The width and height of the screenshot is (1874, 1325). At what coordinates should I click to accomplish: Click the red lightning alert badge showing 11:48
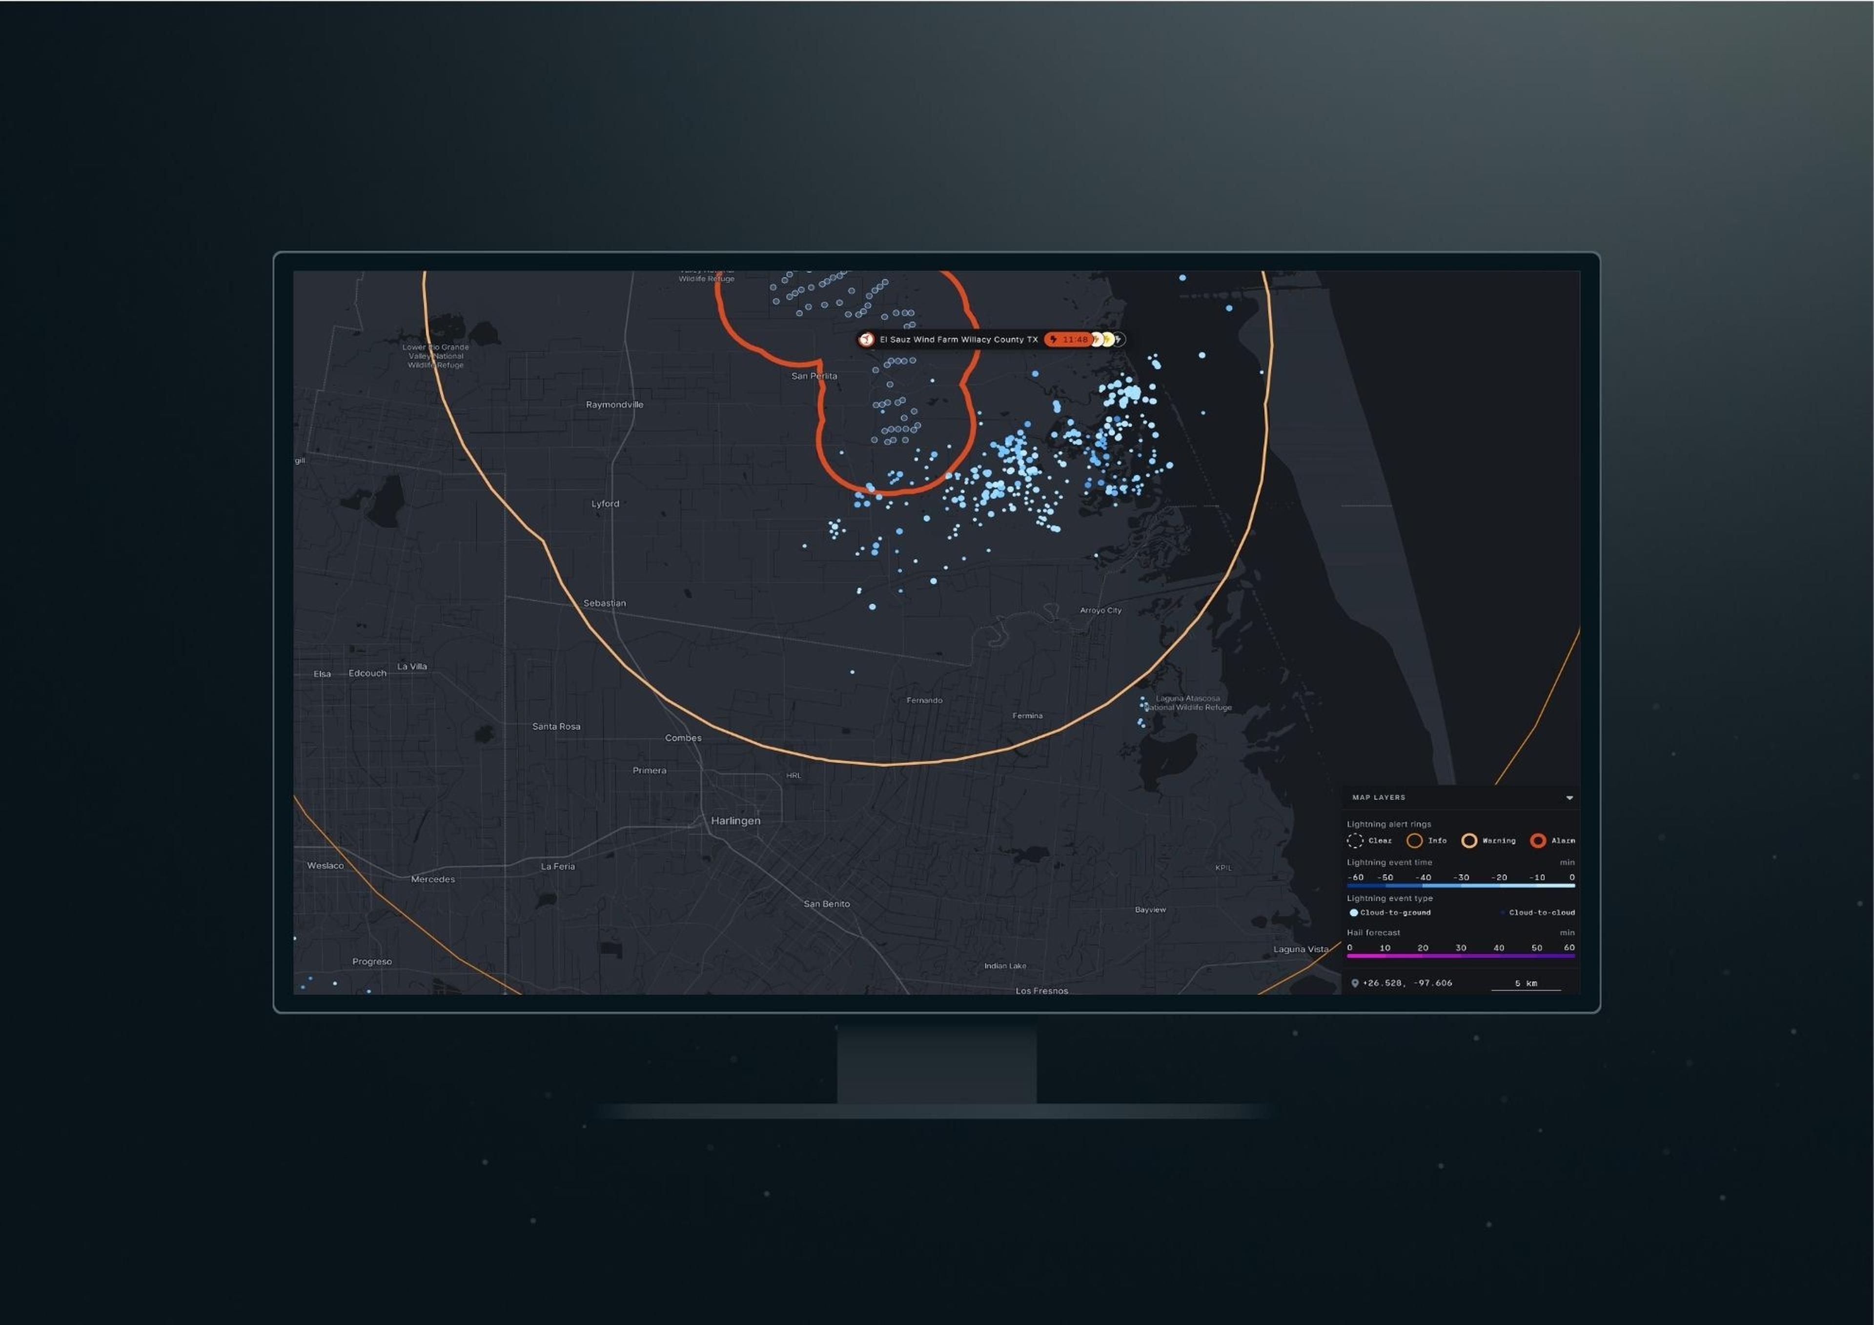(x=1070, y=340)
